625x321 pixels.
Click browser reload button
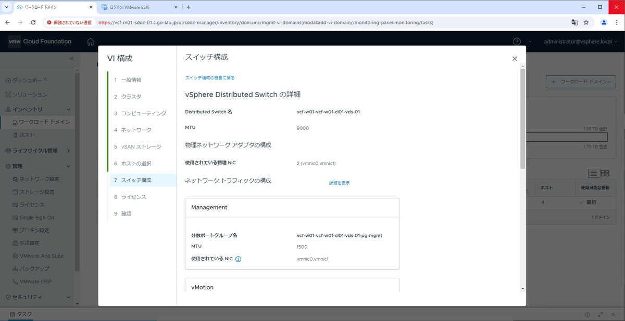point(33,22)
